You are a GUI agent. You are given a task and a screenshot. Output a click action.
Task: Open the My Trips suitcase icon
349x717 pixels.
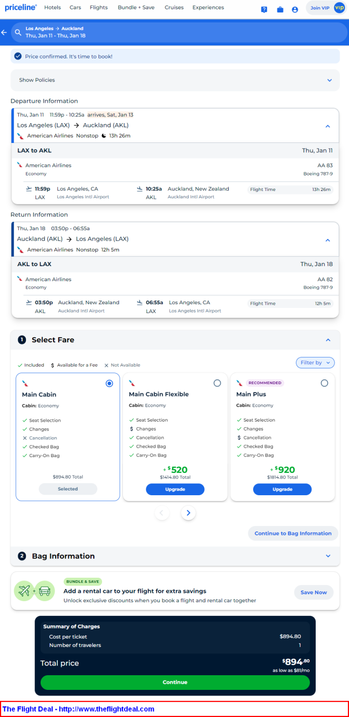[280, 9]
